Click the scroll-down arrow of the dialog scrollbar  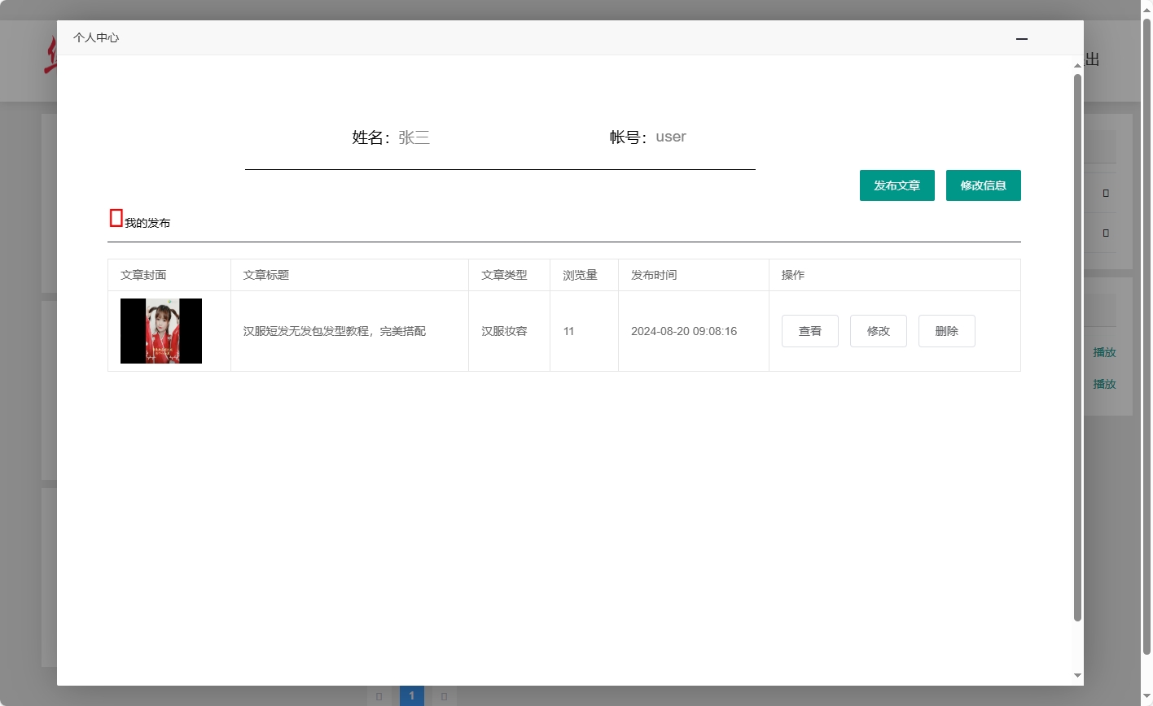pyautogui.click(x=1076, y=676)
